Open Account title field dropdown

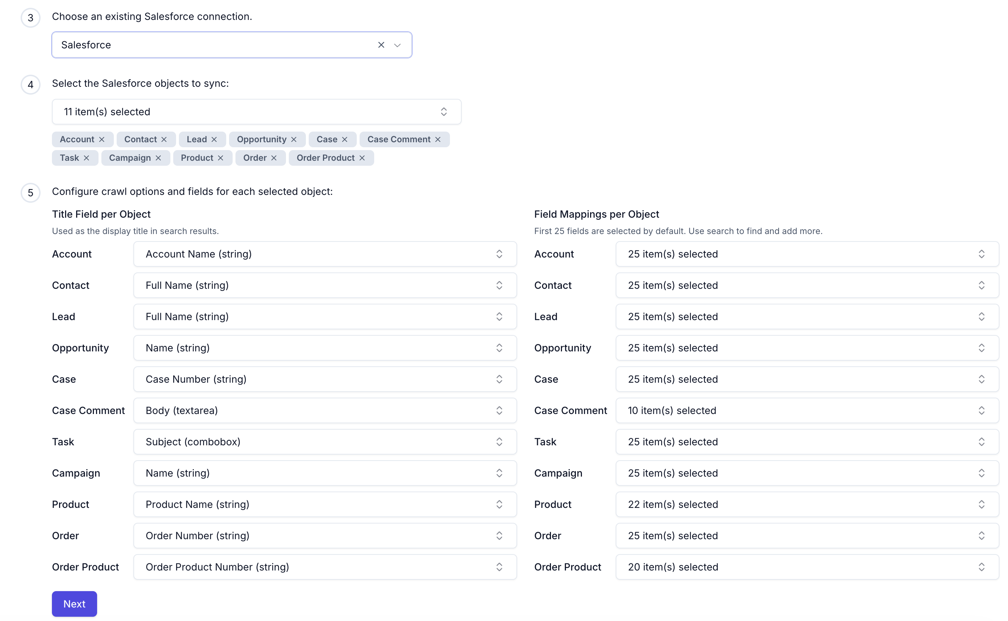point(325,254)
